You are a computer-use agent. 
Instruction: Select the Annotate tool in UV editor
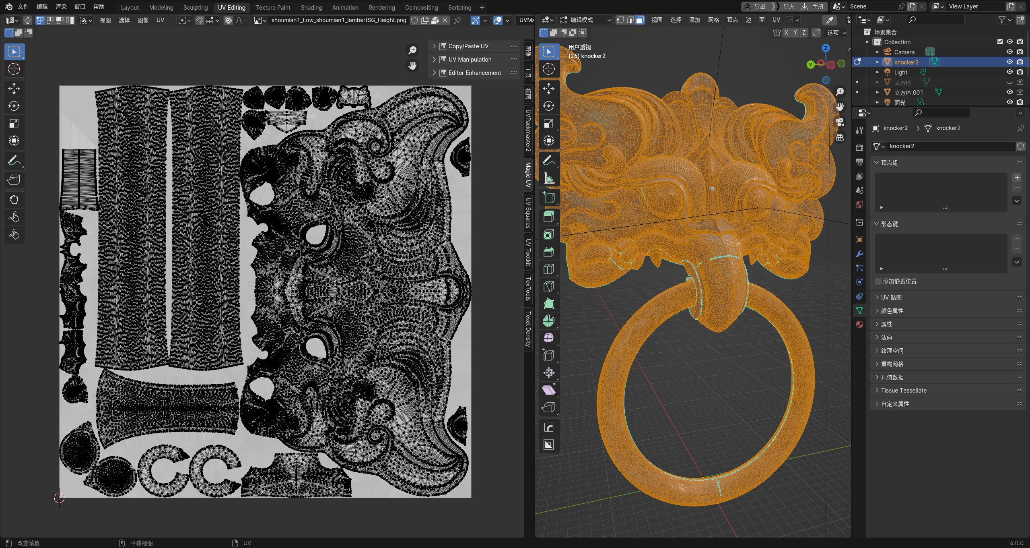pos(14,161)
